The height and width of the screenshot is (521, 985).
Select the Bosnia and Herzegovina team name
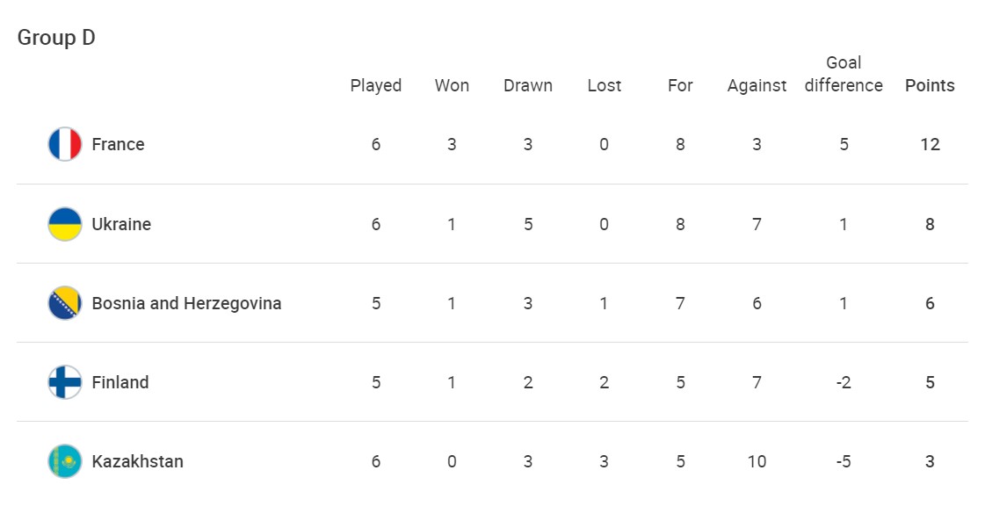186,303
